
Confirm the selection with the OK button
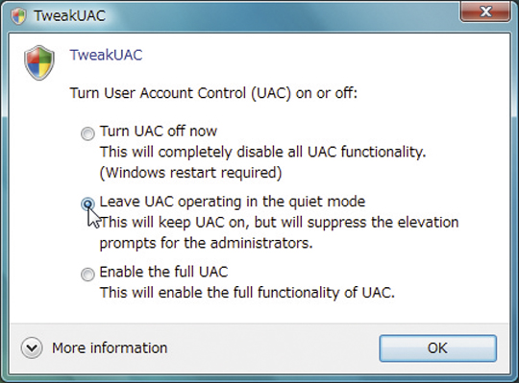(x=437, y=348)
